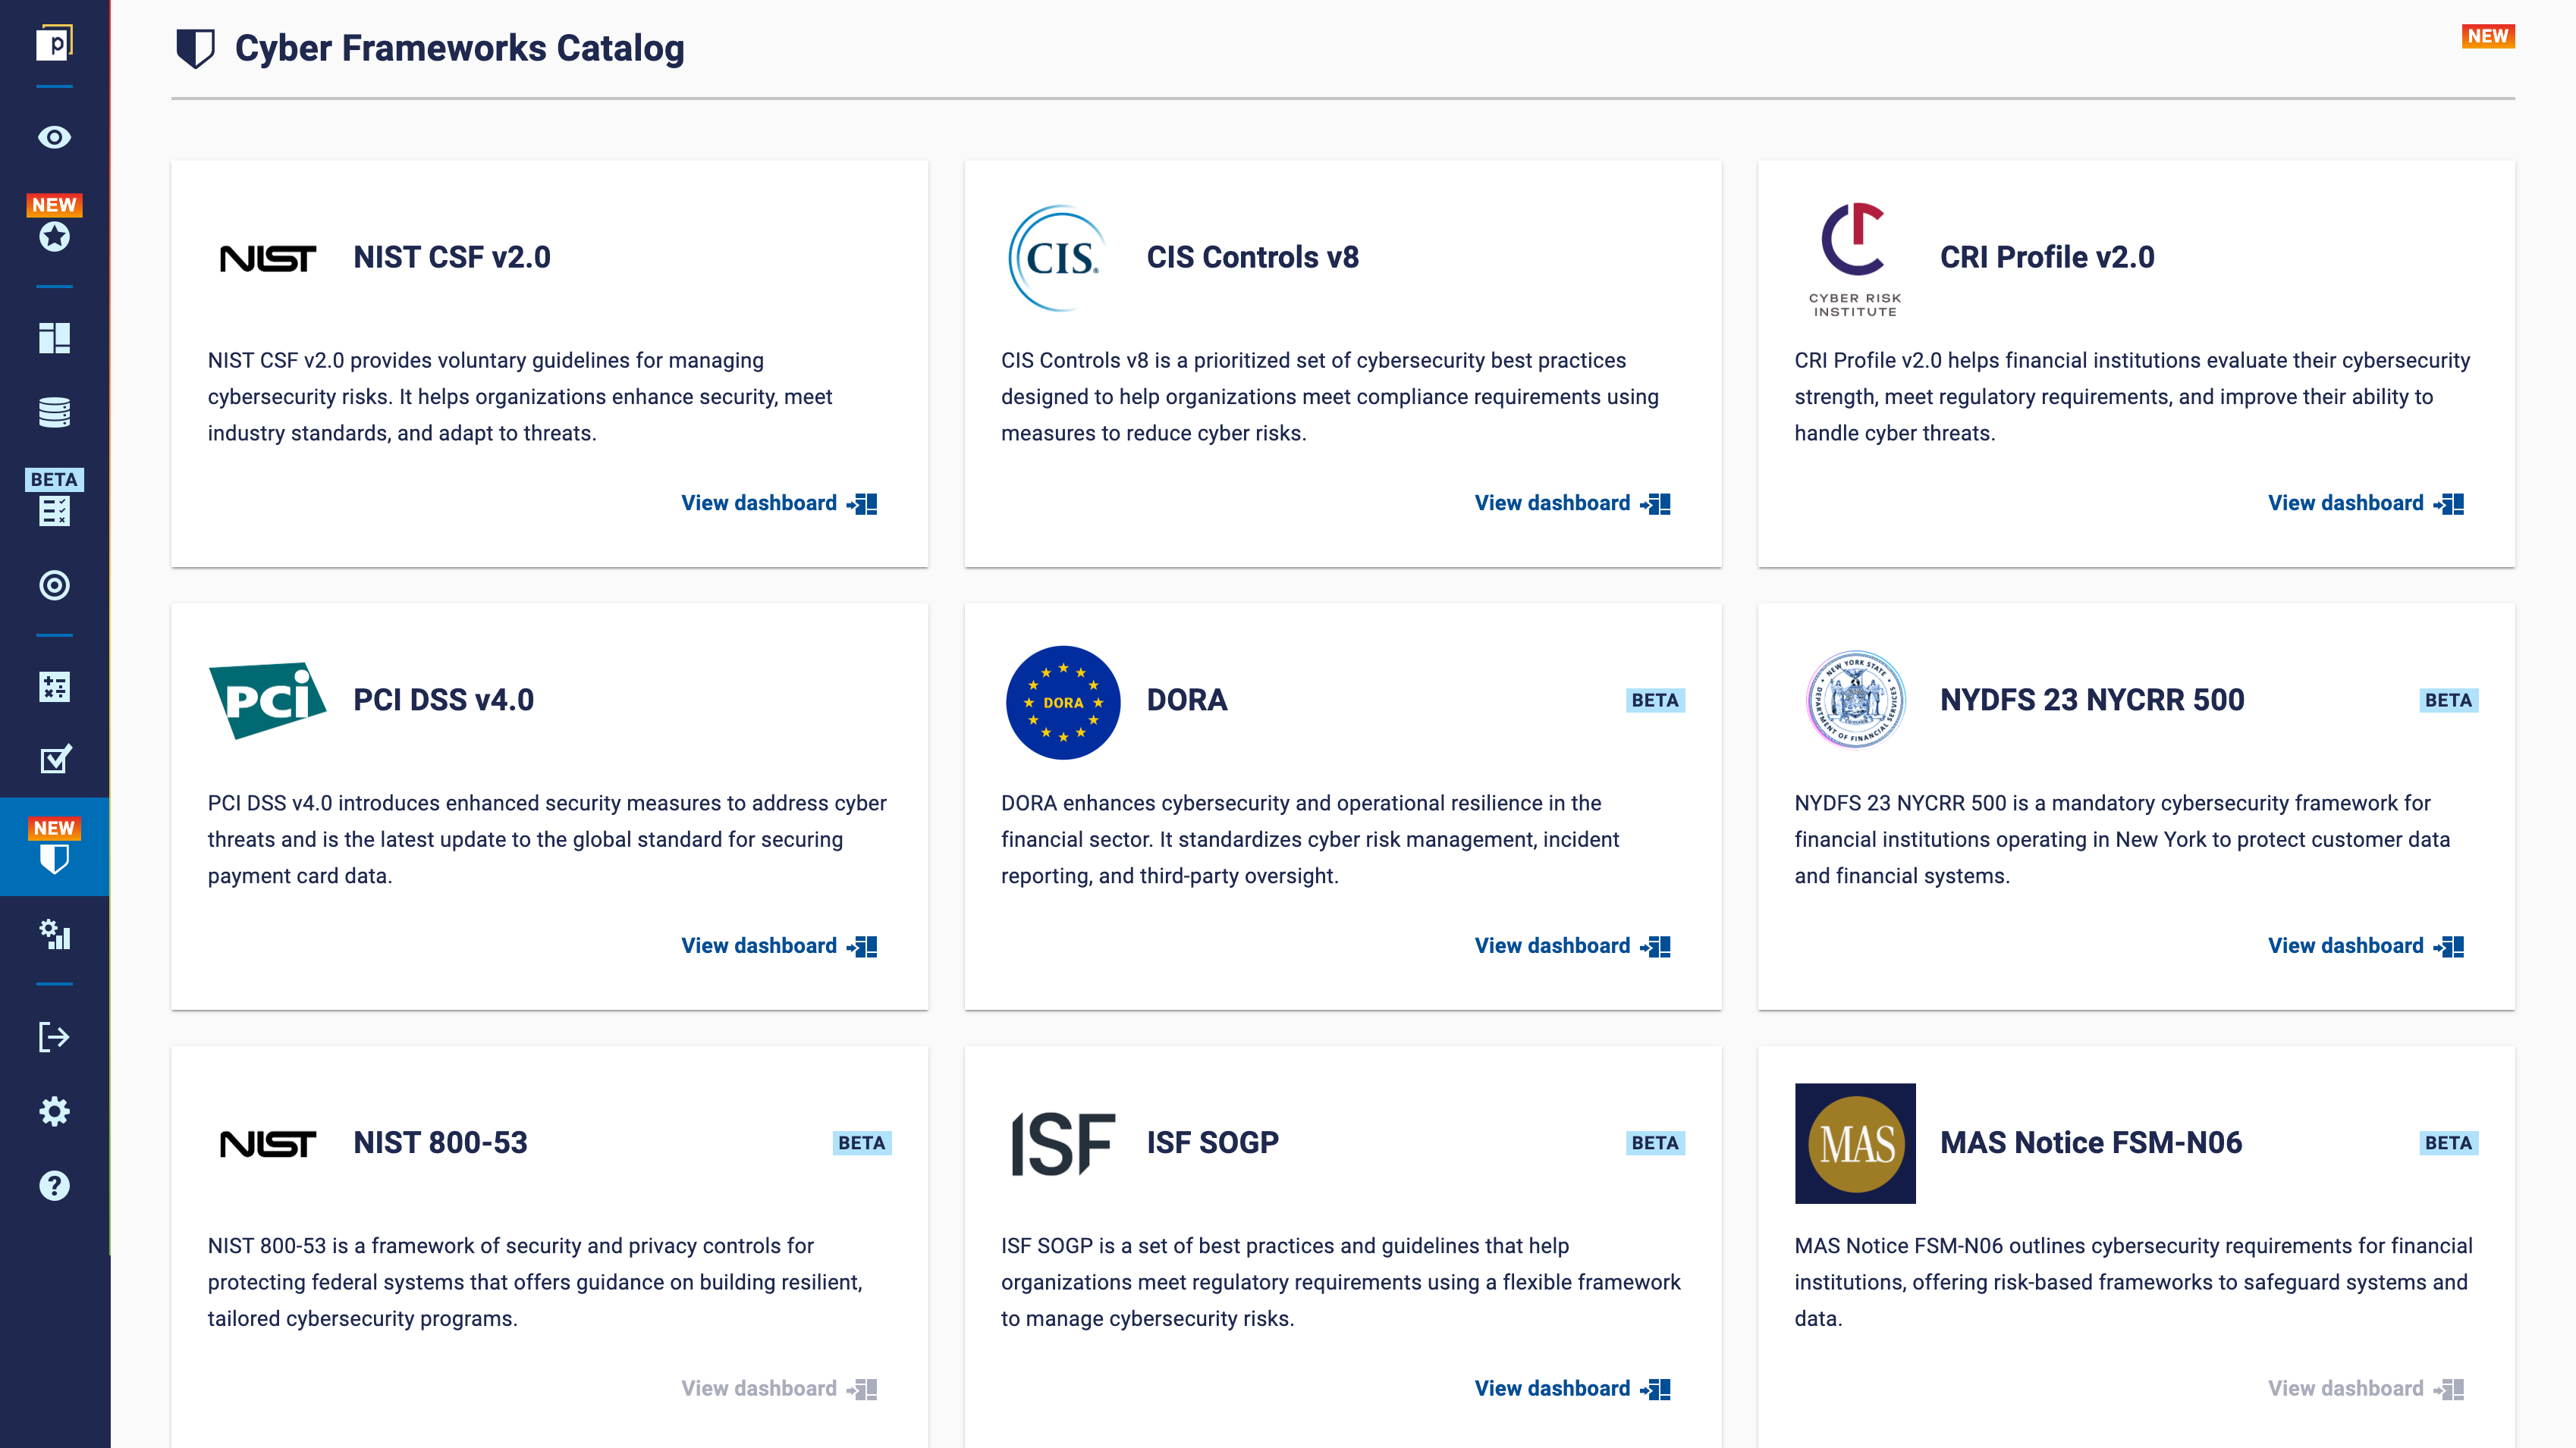This screenshot has width=2576, height=1448.
Task: Open the dashboard layout sidebar icon
Action: point(54,338)
